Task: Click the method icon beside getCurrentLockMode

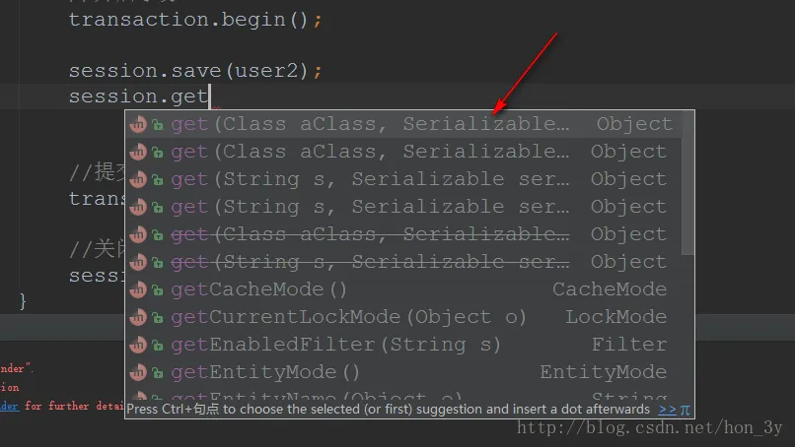Action: tap(138, 317)
